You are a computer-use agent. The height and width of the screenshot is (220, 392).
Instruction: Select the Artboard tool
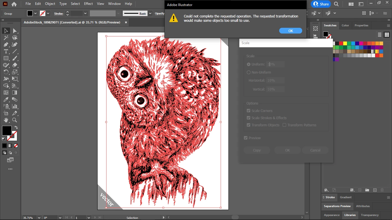[x=6, y=113]
